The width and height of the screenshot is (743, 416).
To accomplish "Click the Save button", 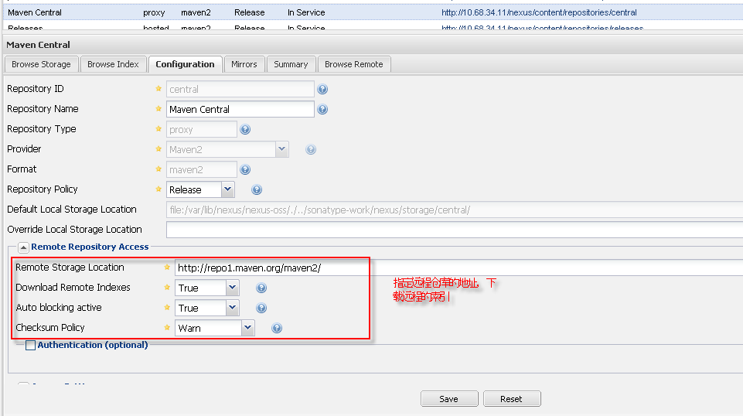I will [x=449, y=399].
